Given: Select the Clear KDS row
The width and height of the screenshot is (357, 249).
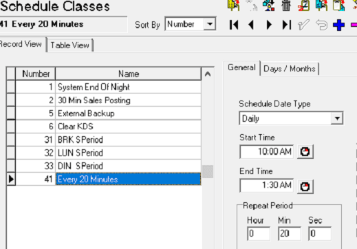Looking at the screenshot, I should pos(129,127).
